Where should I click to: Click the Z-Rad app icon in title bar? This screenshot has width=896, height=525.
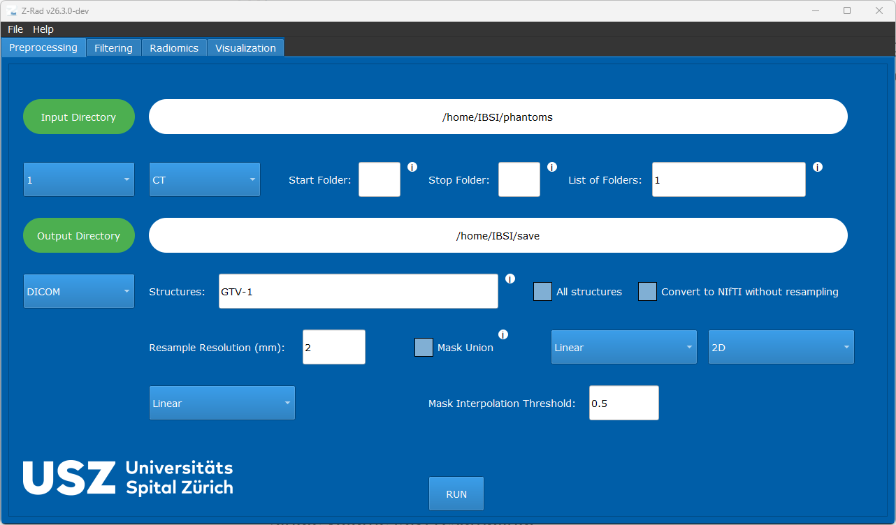point(11,10)
